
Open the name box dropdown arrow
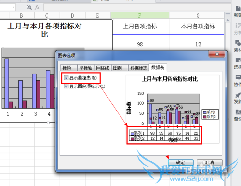pyautogui.click(x=13, y=7)
